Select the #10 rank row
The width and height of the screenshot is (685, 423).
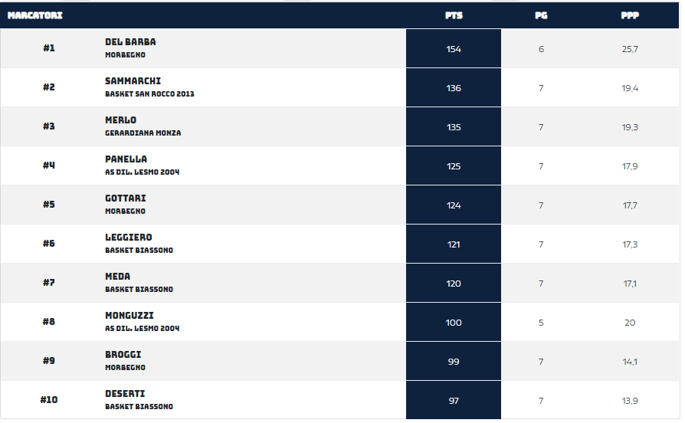(x=339, y=400)
